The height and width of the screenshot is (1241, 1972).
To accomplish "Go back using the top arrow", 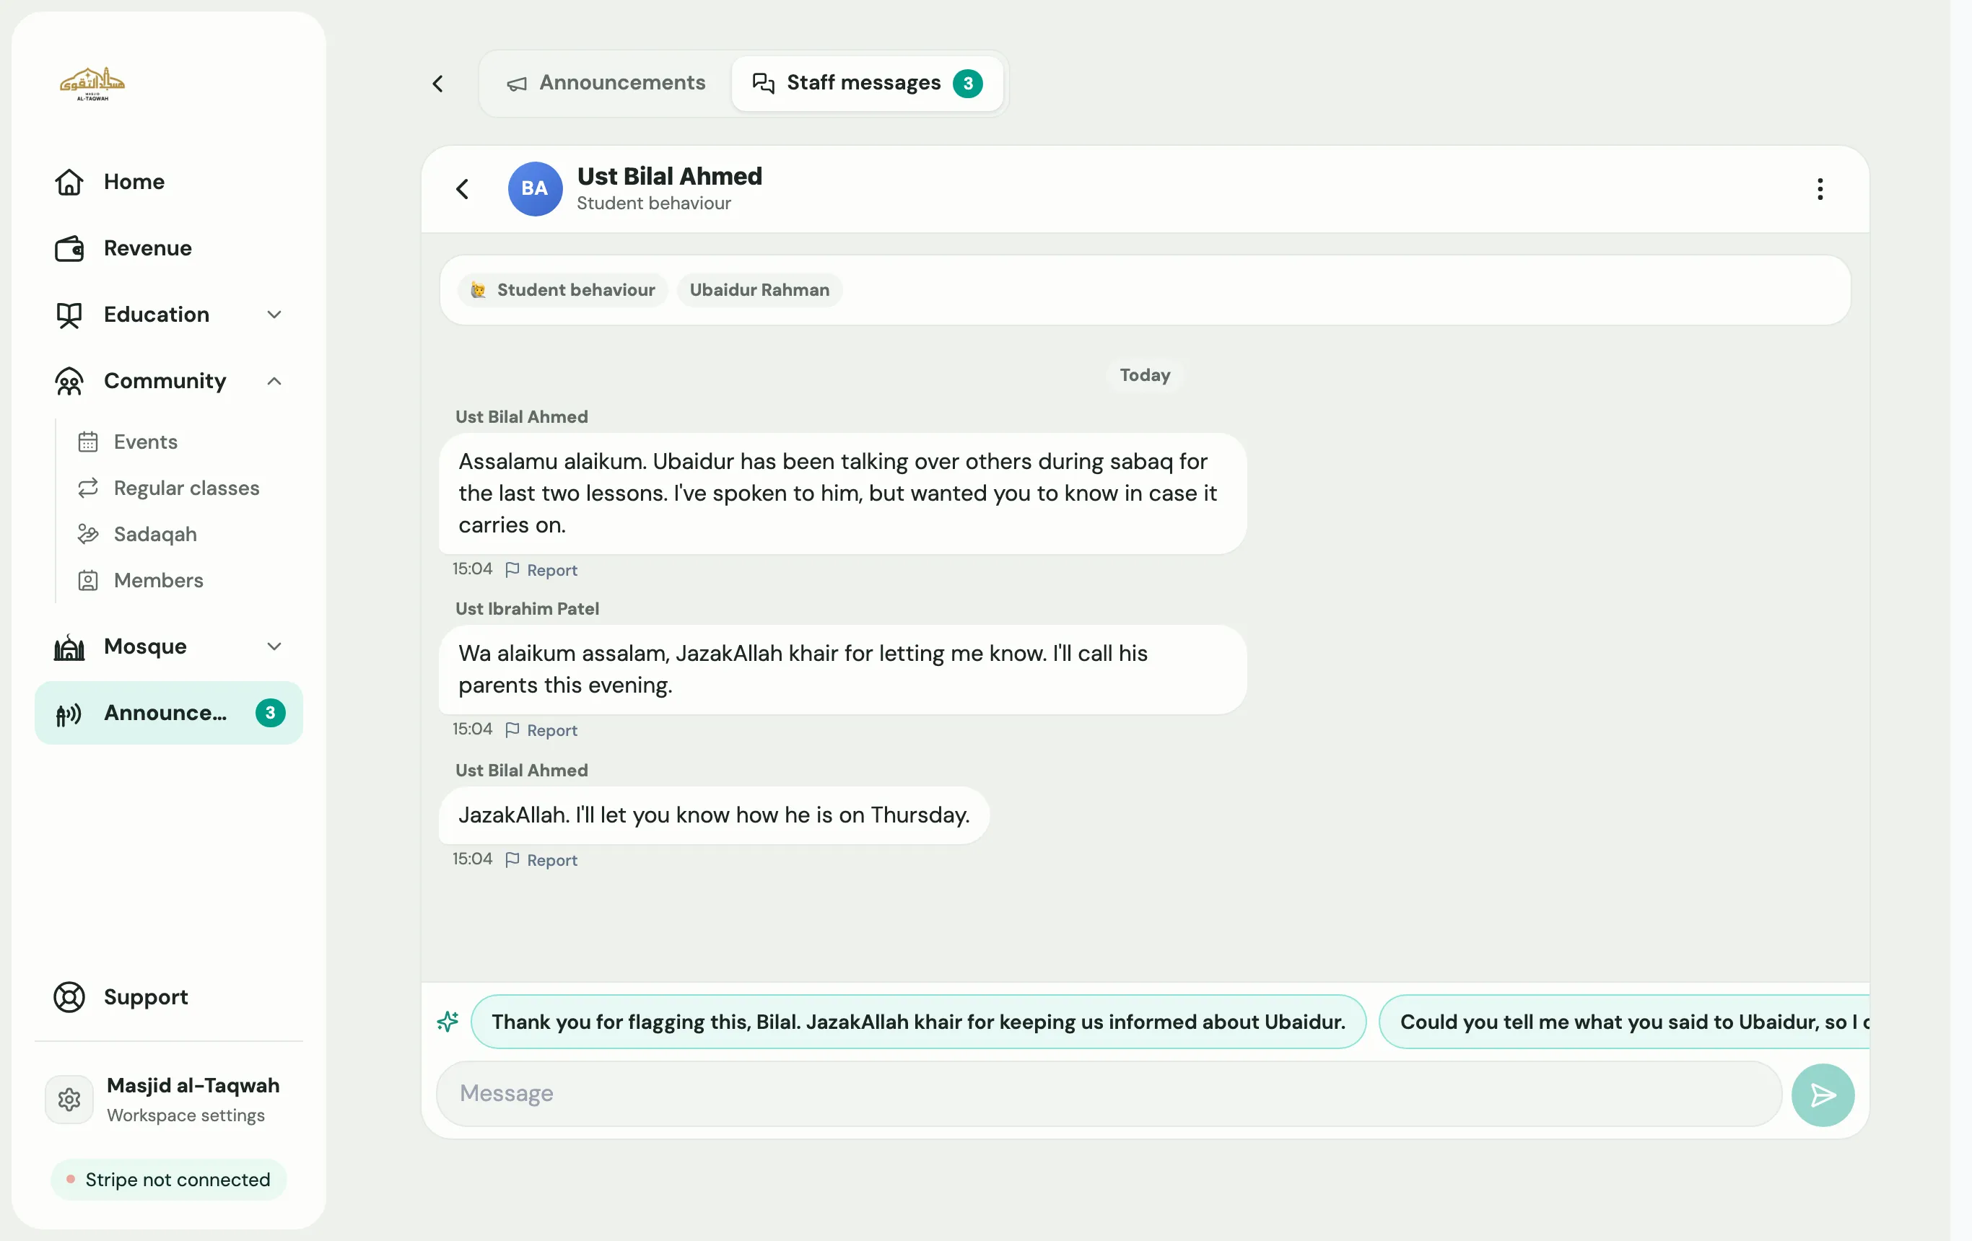I will [438, 84].
